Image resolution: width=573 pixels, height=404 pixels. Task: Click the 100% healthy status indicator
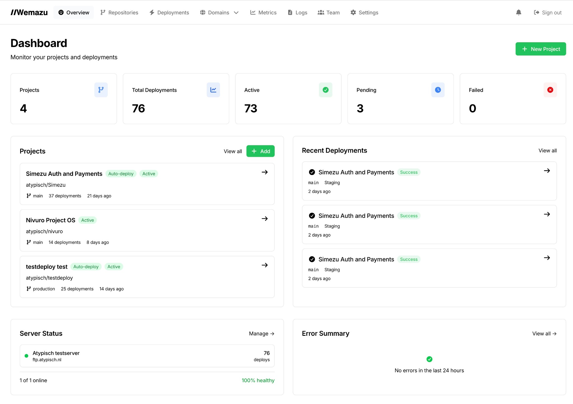258,380
